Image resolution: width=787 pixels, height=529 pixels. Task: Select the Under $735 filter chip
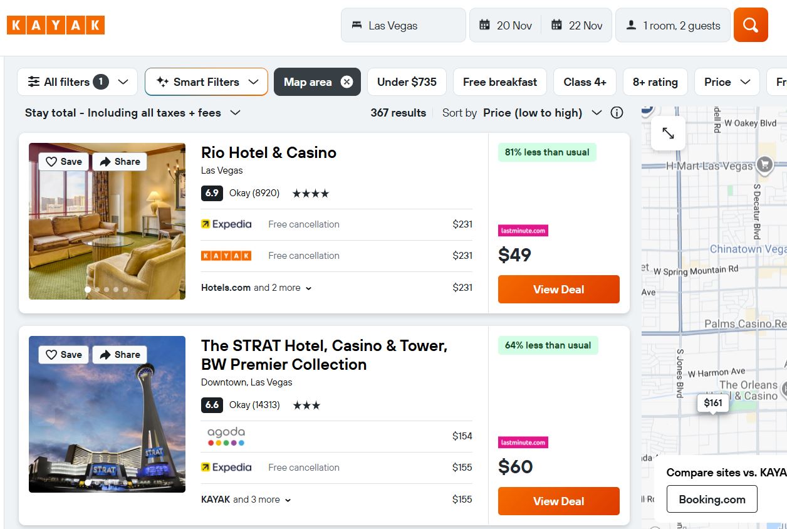(x=407, y=82)
